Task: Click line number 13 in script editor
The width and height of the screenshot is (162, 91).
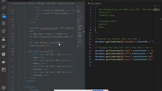Action: coord(90,42)
